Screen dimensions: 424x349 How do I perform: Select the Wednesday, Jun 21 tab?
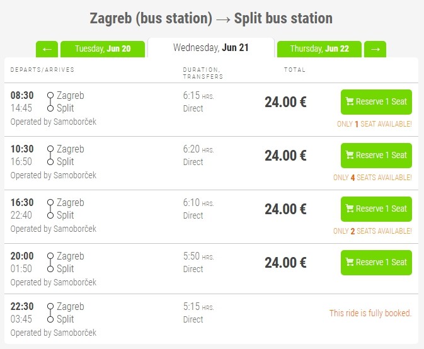[210, 48]
